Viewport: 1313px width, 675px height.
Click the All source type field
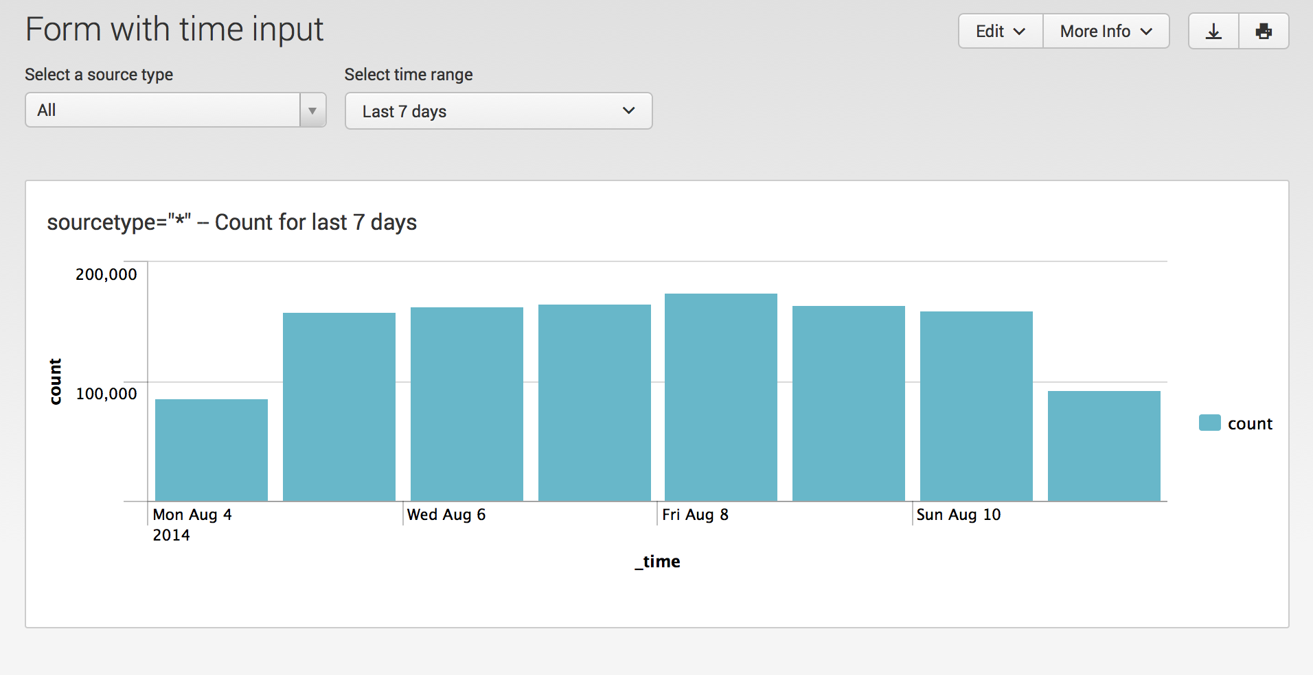163,110
